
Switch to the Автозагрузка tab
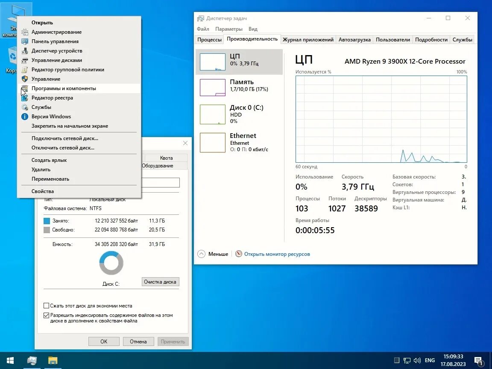tap(354, 40)
